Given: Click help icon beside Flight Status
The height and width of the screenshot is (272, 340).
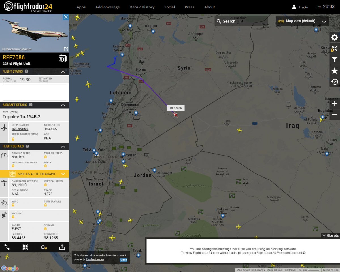Looking at the screenshot, I should 27,71.
